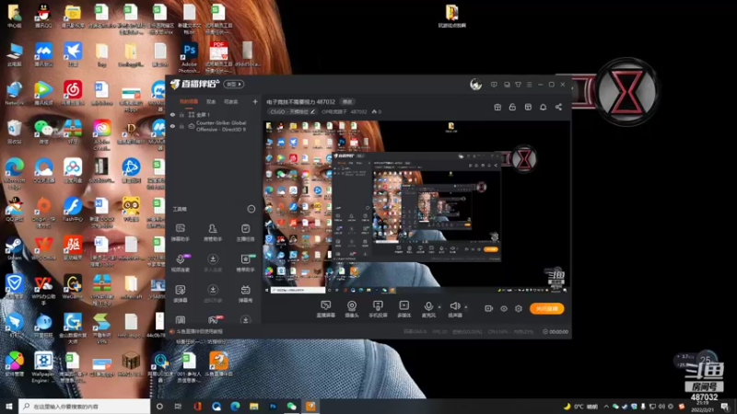737x414 pixels.
Task: Open the video mic-link tool
Action: (181, 263)
